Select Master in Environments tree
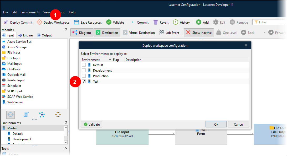 (32, 128)
